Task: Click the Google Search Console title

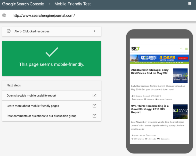Action: coord(23,4)
